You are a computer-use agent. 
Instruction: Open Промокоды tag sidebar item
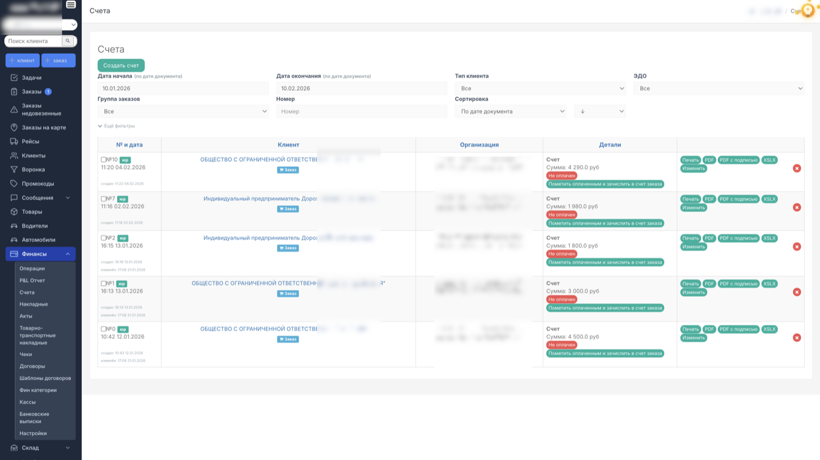(37, 184)
